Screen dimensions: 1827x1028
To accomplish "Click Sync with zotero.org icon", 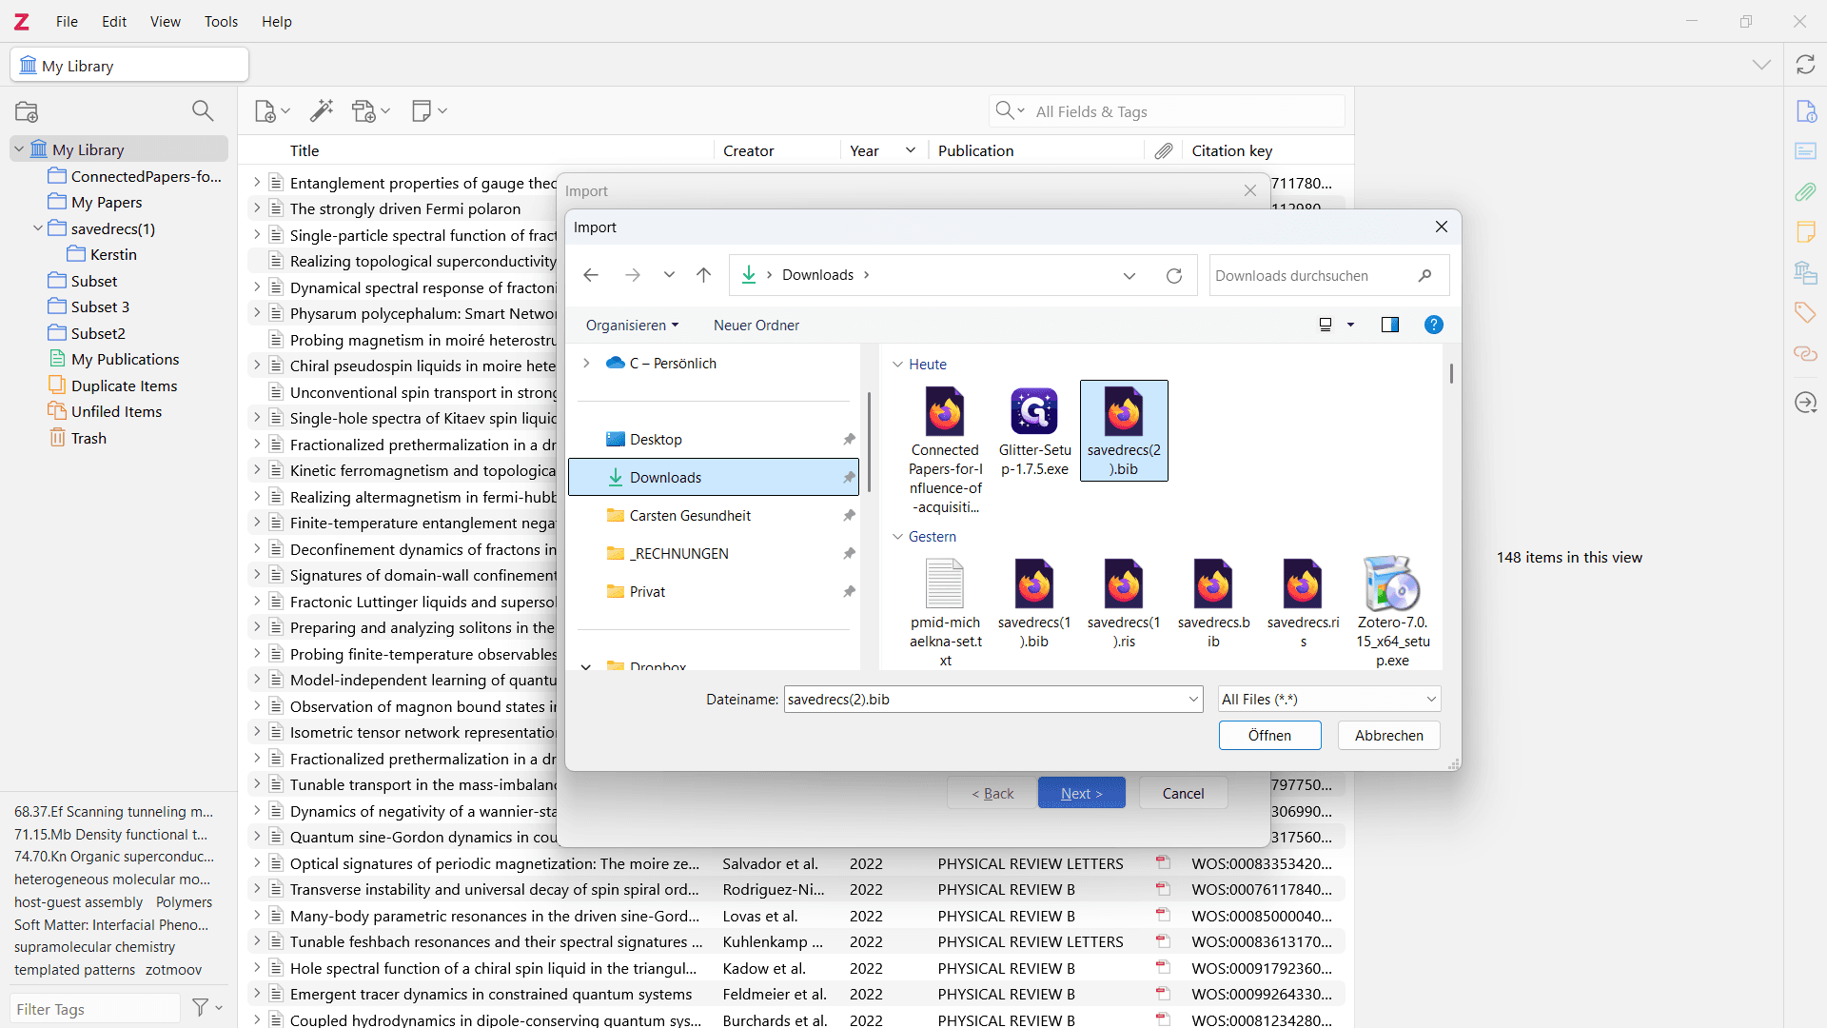I will point(1805,65).
